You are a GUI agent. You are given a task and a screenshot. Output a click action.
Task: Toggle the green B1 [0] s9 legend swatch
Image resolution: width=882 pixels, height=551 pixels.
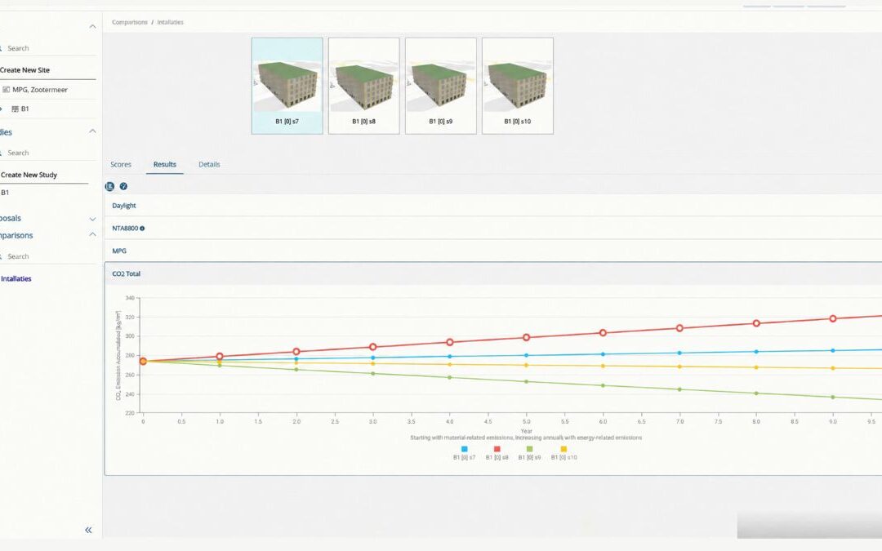[x=529, y=449]
